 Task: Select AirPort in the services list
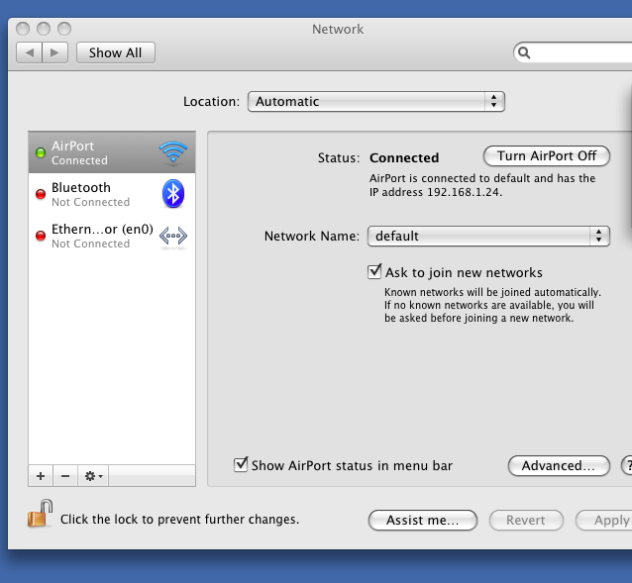coord(112,152)
